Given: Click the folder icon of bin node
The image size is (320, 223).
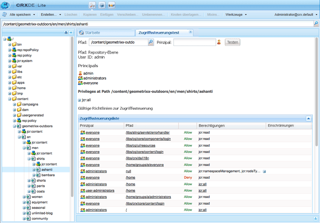Looking at the screenshot, I should [14, 44].
